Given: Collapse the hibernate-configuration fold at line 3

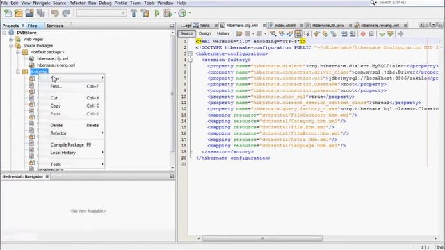Looking at the screenshot, I should [x=190, y=53].
